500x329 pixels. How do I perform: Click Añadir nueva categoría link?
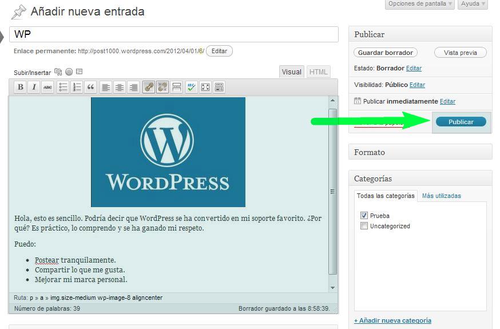pos(392,320)
